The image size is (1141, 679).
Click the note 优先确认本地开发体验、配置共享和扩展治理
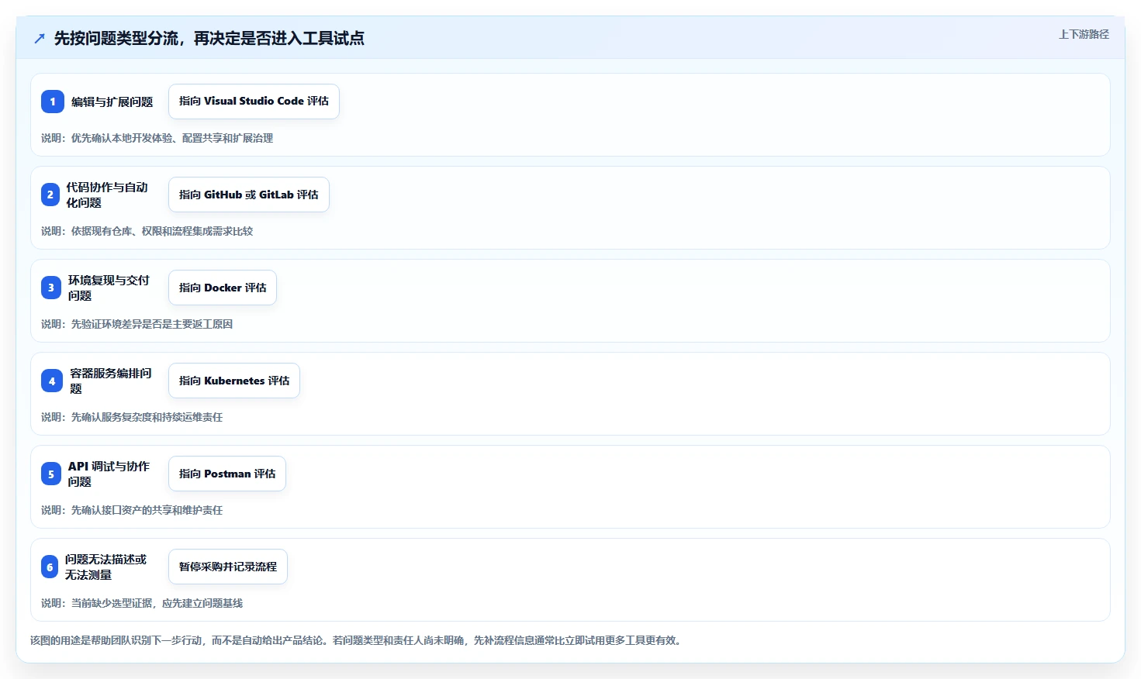click(x=172, y=138)
